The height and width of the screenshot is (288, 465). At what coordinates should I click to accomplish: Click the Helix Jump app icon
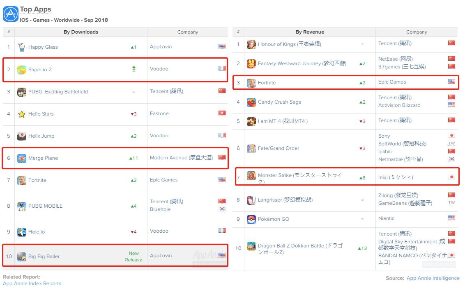(21, 136)
